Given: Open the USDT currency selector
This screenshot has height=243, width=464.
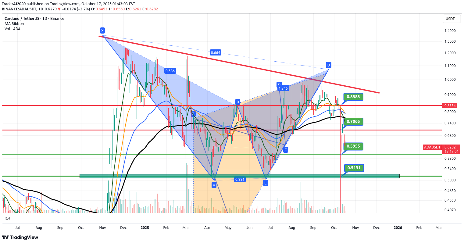Looking at the screenshot, I should [x=450, y=19].
